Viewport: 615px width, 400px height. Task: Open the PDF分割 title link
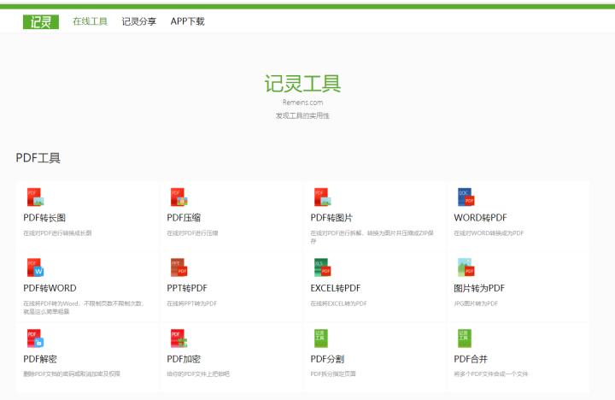[327, 359]
